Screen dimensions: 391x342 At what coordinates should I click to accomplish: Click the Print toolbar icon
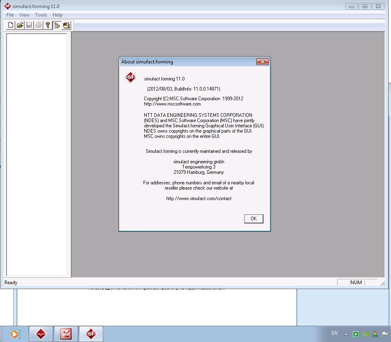point(38,25)
